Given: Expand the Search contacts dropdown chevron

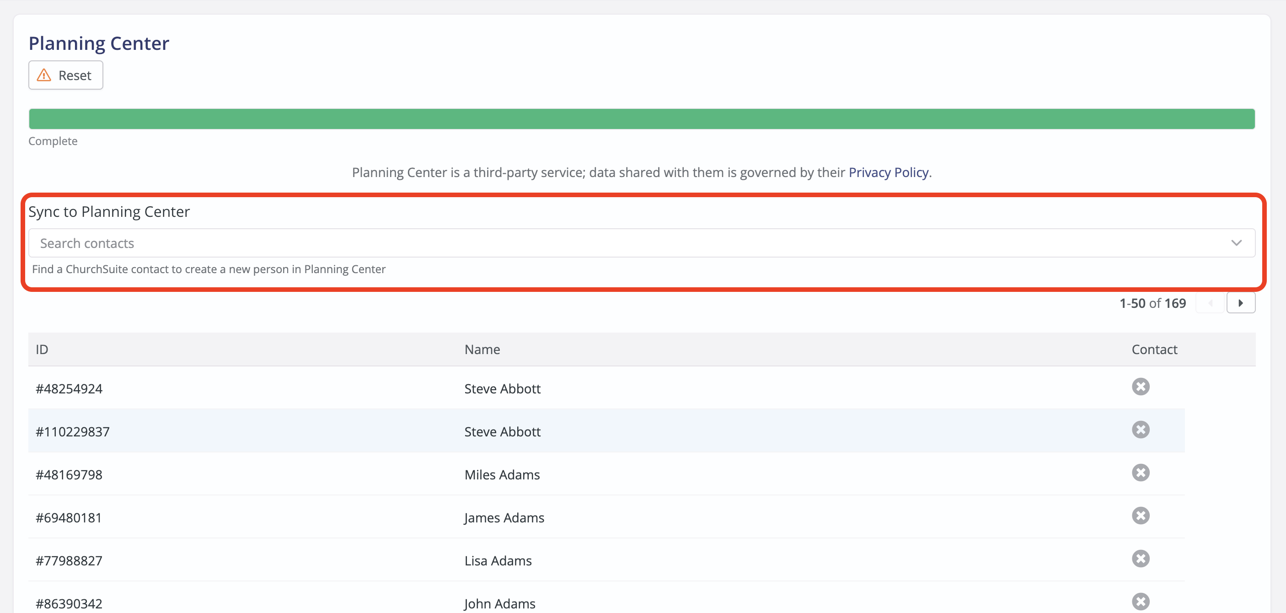Looking at the screenshot, I should [1236, 243].
